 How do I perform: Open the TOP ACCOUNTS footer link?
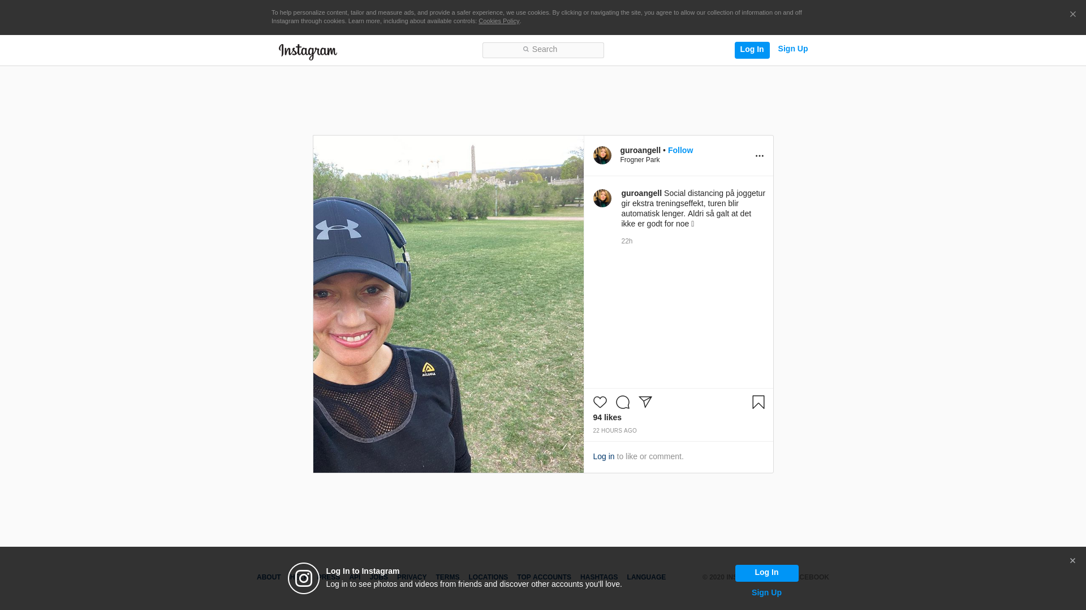pyautogui.click(x=544, y=577)
